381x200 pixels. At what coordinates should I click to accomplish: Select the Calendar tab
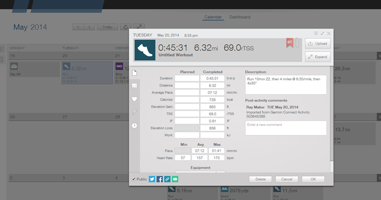click(x=213, y=17)
